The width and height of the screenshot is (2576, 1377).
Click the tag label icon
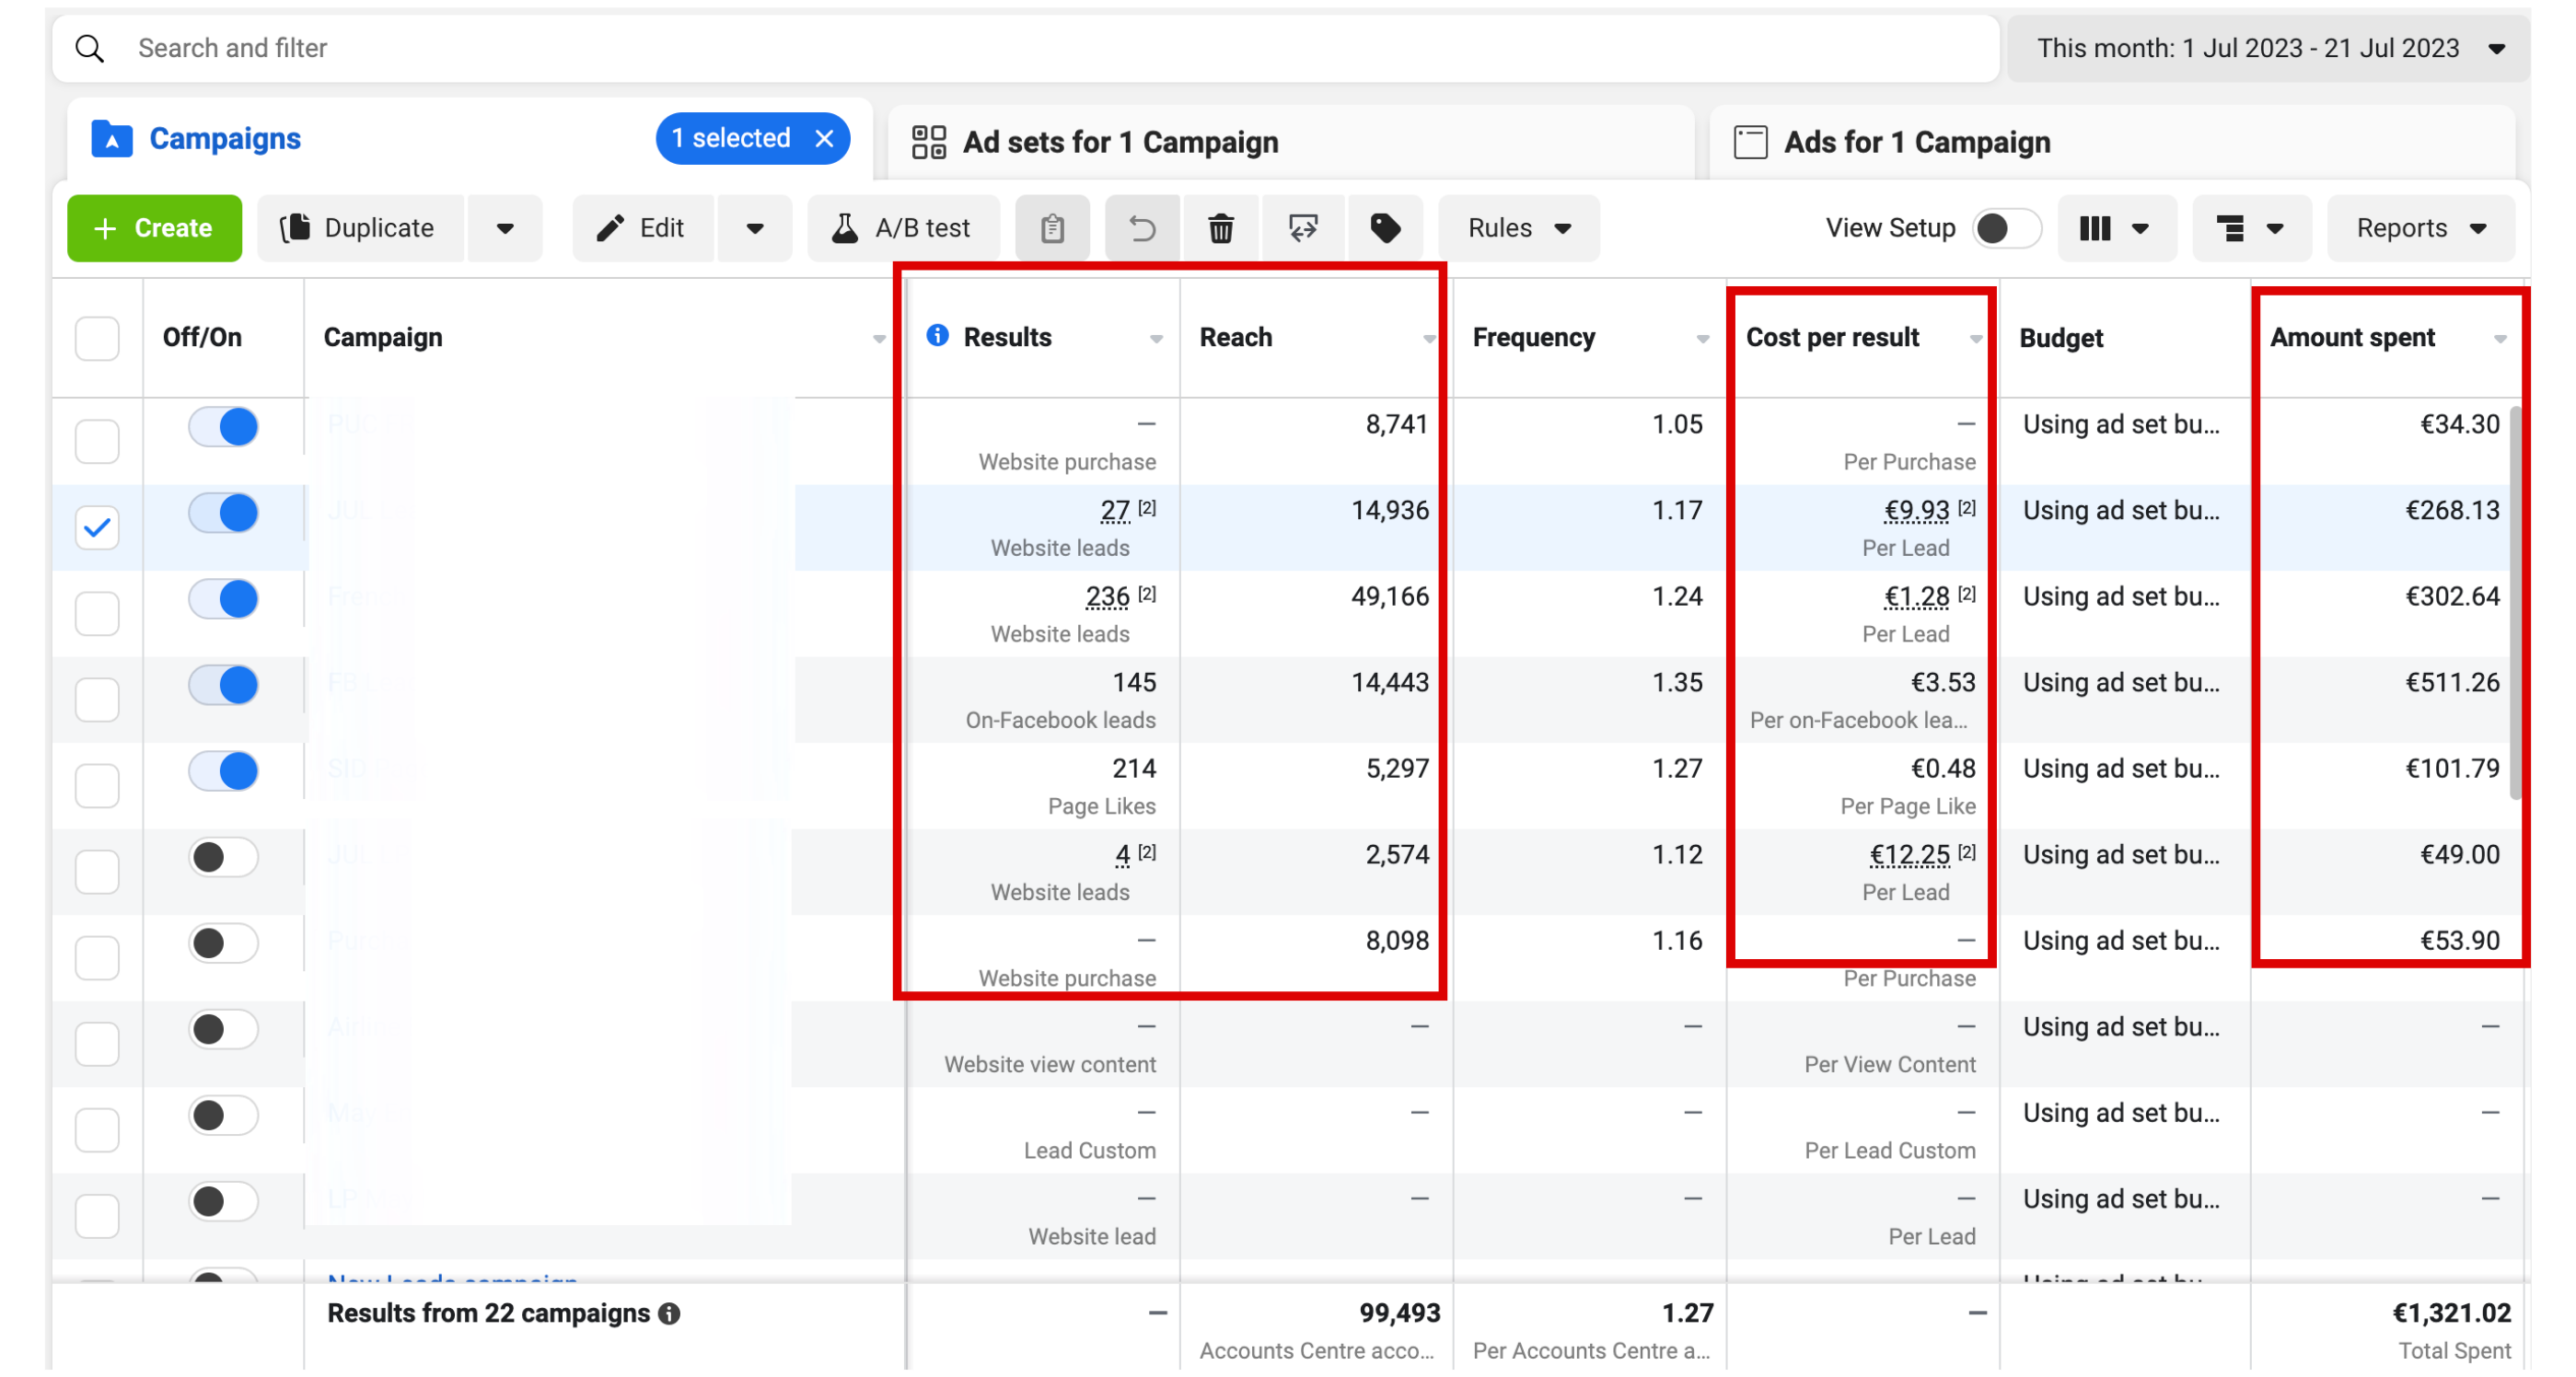pyautogui.click(x=1385, y=229)
